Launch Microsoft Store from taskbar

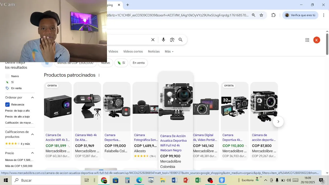click(115, 180)
